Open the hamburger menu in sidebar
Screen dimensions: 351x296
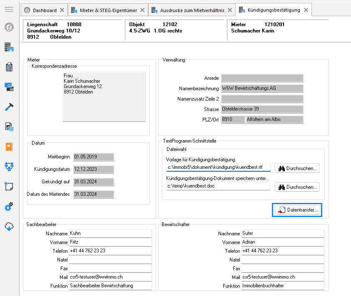9,10
